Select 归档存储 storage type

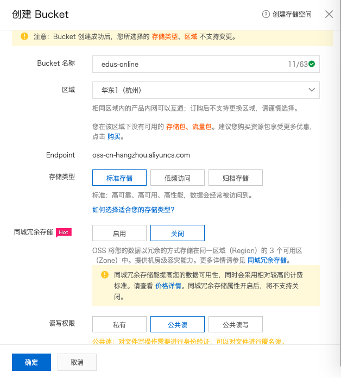[x=235, y=178]
